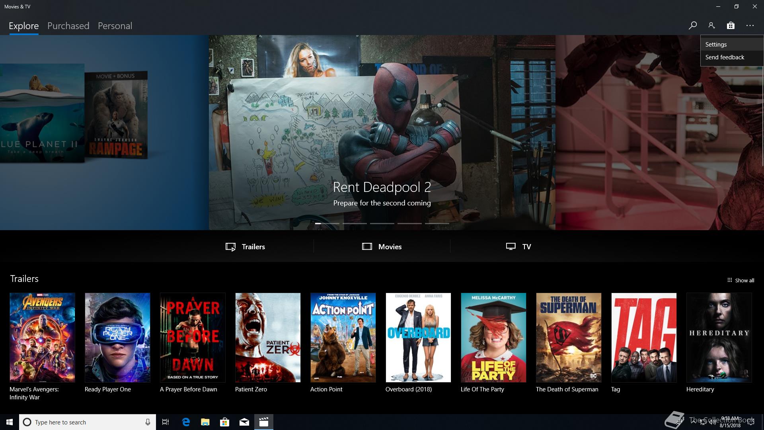Jump to the fifth carousel indicator
Image resolution: width=764 pixels, height=430 pixels.
(437, 223)
